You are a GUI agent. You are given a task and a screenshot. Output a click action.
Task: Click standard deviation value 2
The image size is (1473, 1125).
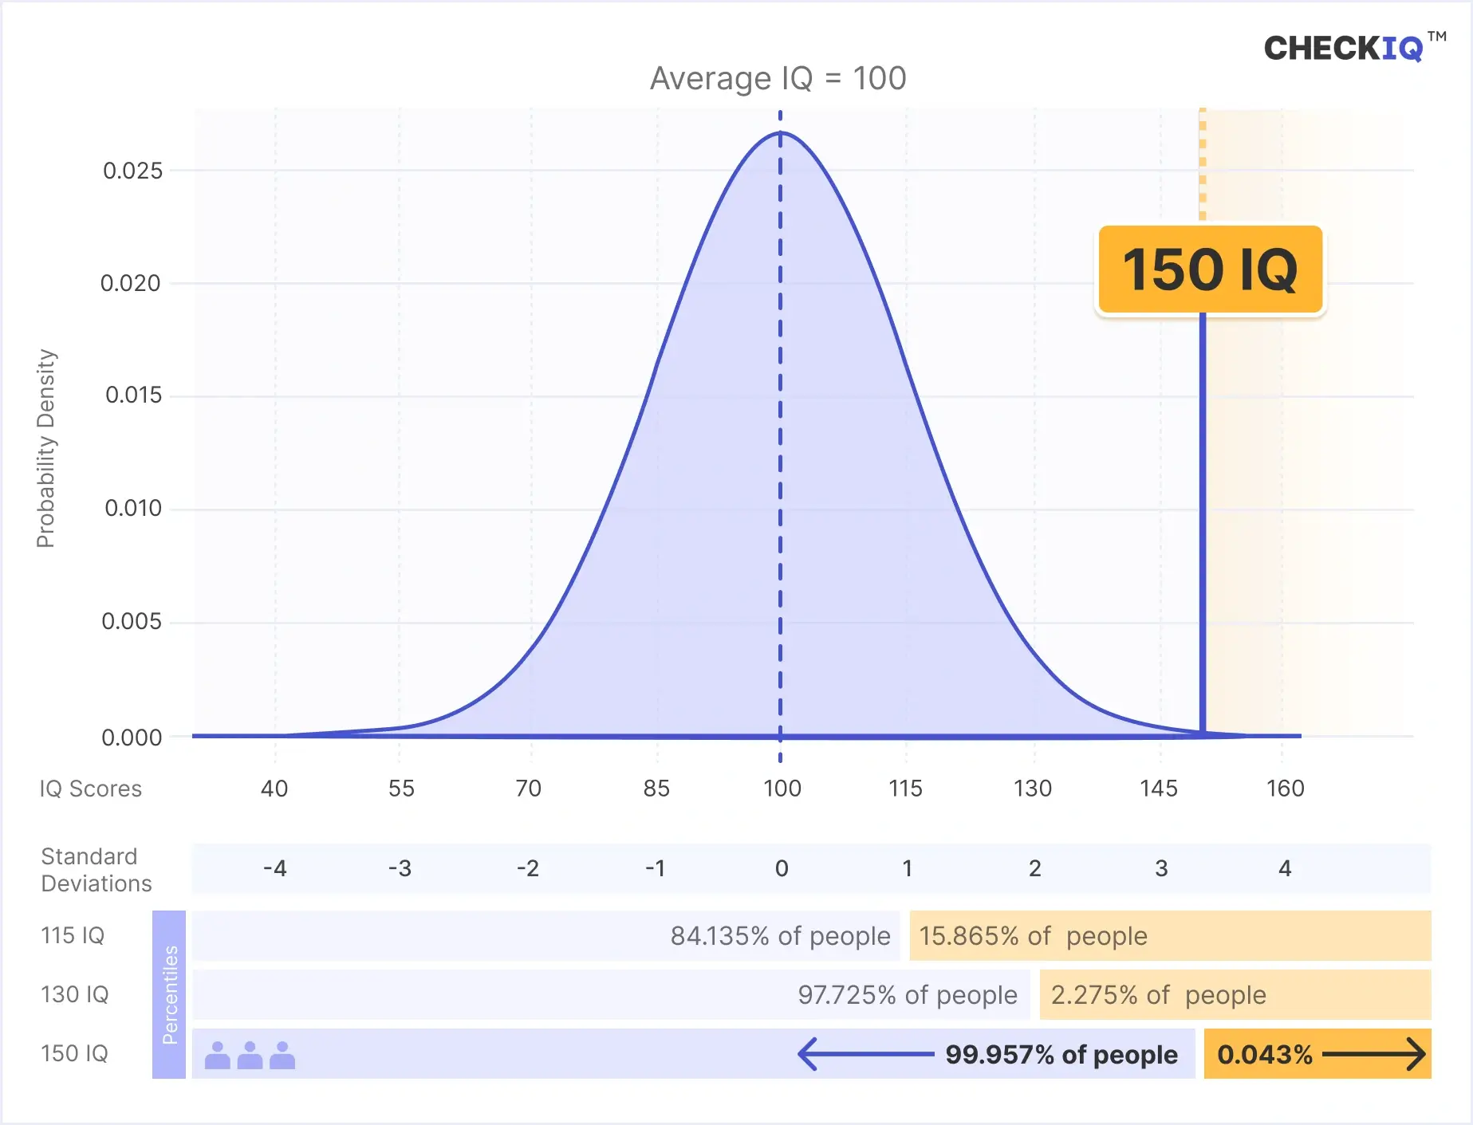pos(1035,868)
